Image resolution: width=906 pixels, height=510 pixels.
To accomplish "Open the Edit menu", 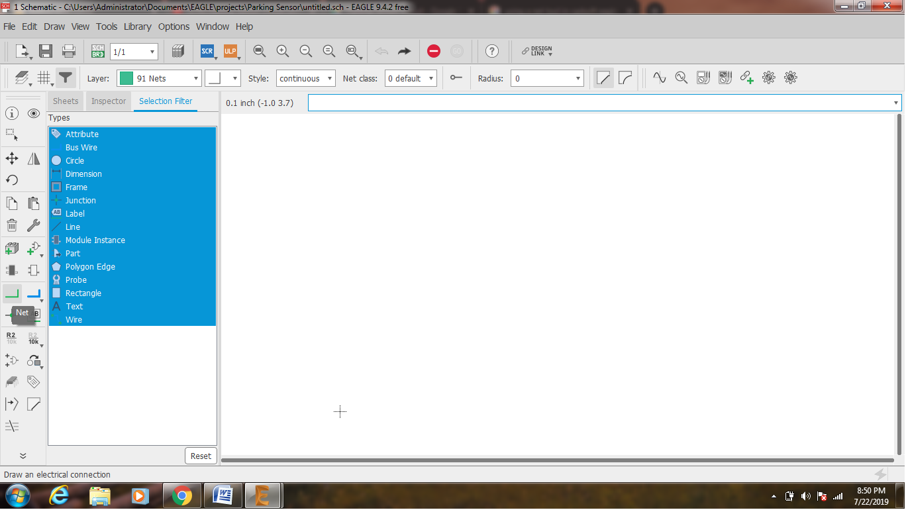I will (x=29, y=26).
